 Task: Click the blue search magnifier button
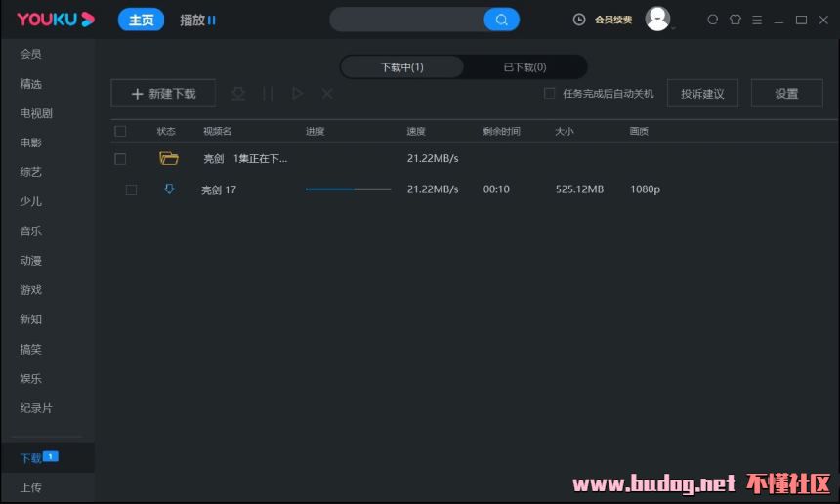[501, 20]
